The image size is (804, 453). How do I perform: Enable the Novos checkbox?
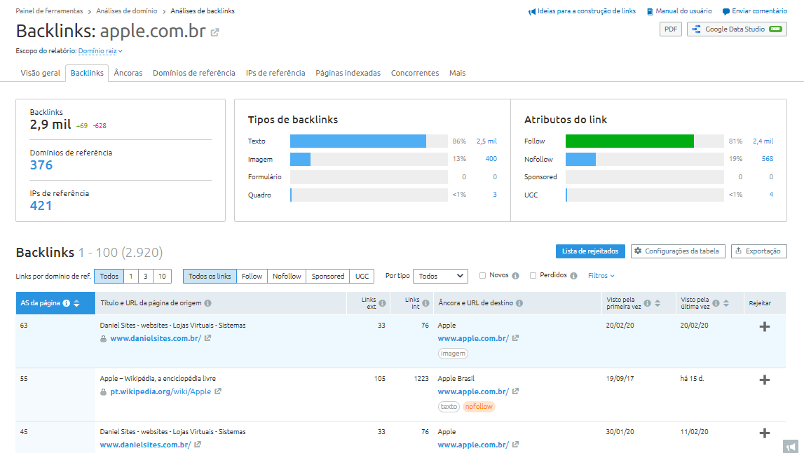pyautogui.click(x=482, y=276)
